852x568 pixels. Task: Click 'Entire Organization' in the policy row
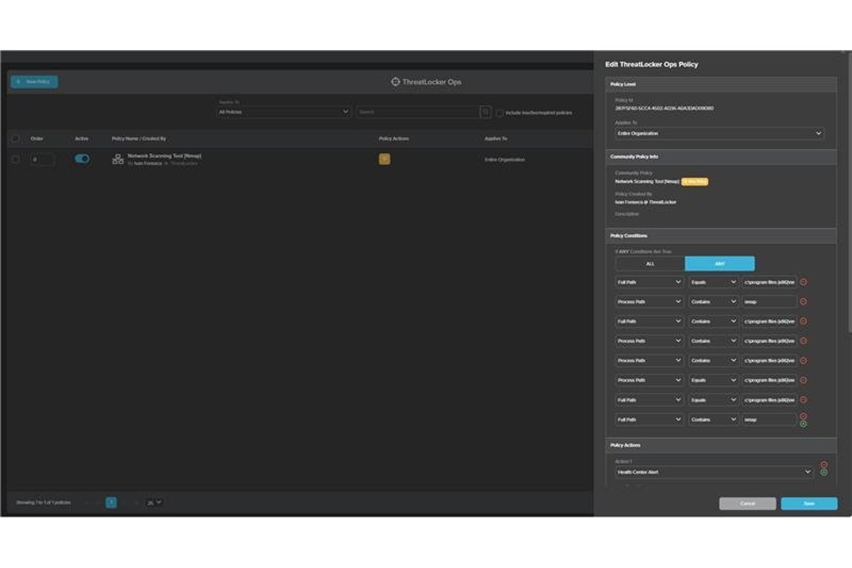(504, 159)
